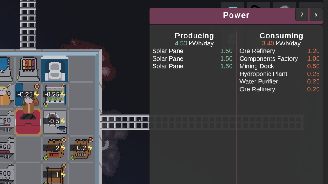Click the third Solar Panel row
This screenshot has height=184, width=328.
coord(192,66)
